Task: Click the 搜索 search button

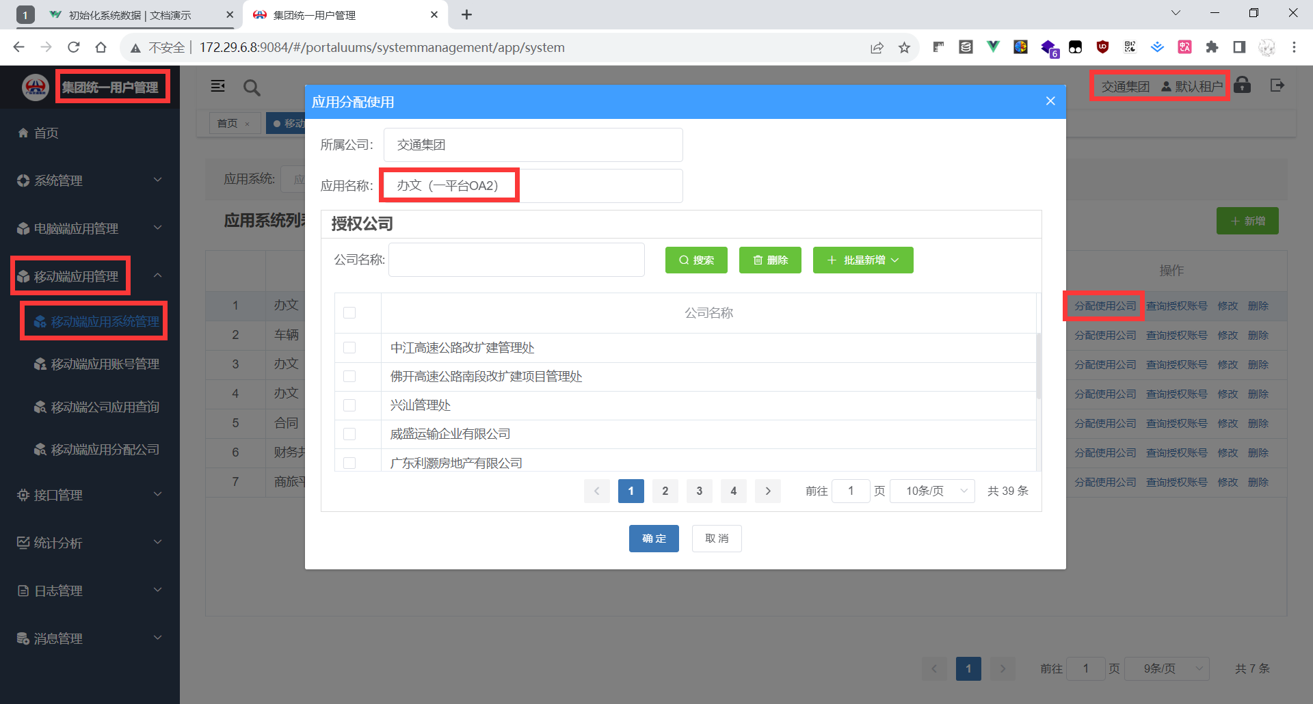Action: [696, 260]
